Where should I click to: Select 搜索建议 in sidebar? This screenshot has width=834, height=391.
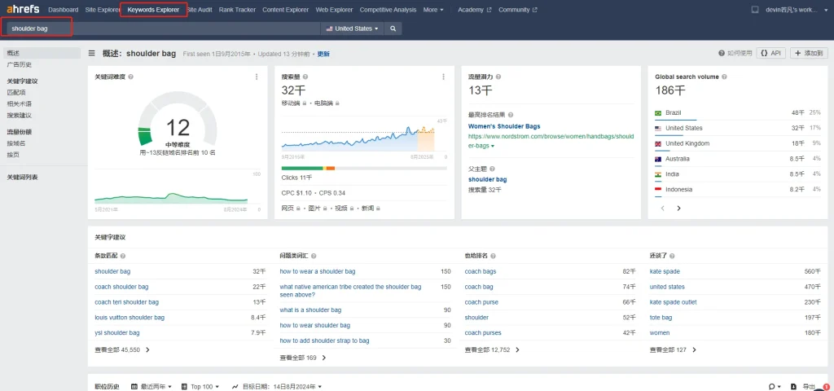(20, 116)
